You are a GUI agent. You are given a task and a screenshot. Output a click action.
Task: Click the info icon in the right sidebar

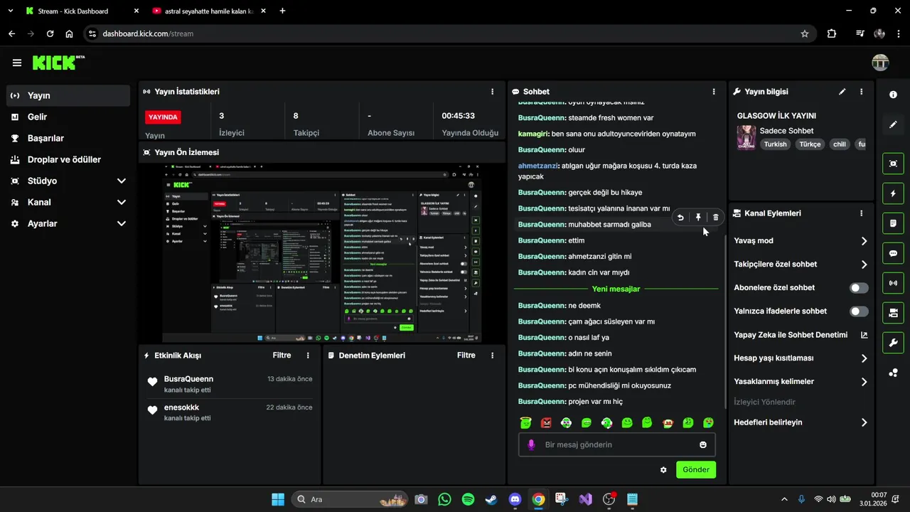893,95
